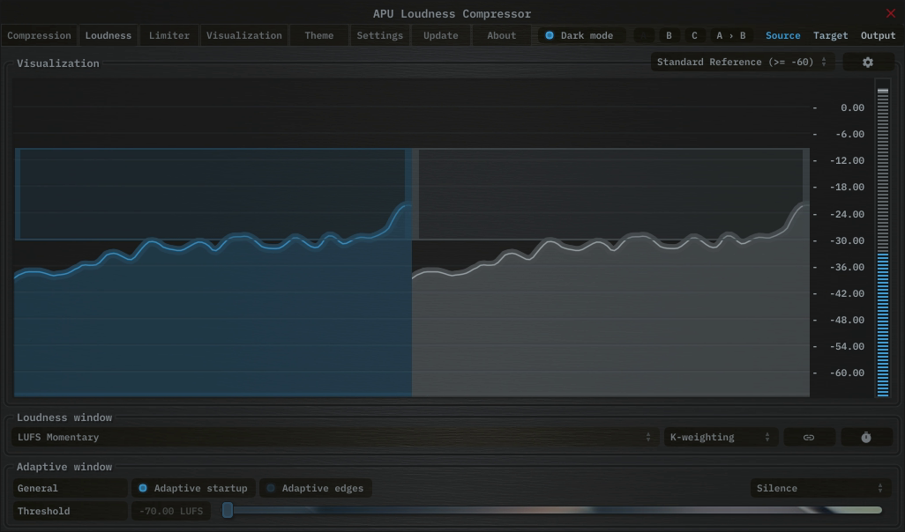The height and width of the screenshot is (532, 905).
Task: Close the APU Loudness Compressor window
Action: 890,13
